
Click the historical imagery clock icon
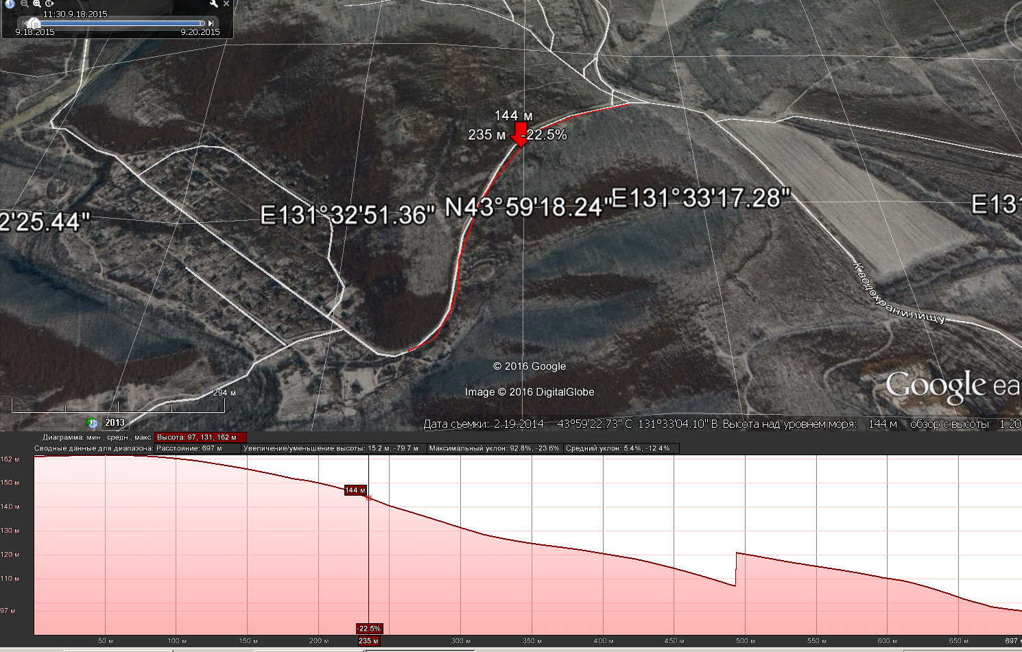tap(92, 423)
